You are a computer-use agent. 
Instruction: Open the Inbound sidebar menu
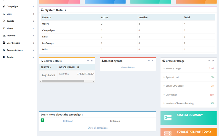[18, 35]
